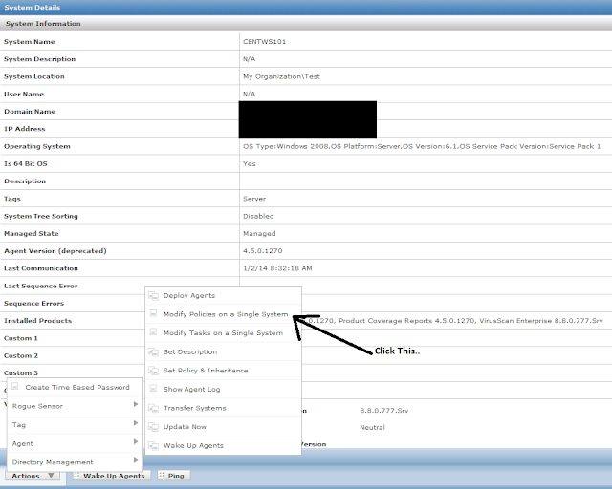Click the IP Address label
The image size is (612, 489).
(x=25, y=129)
